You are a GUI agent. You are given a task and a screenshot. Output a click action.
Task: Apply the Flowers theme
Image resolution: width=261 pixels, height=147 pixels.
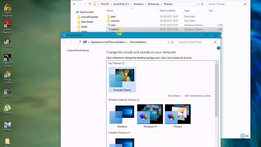(178, 116)
